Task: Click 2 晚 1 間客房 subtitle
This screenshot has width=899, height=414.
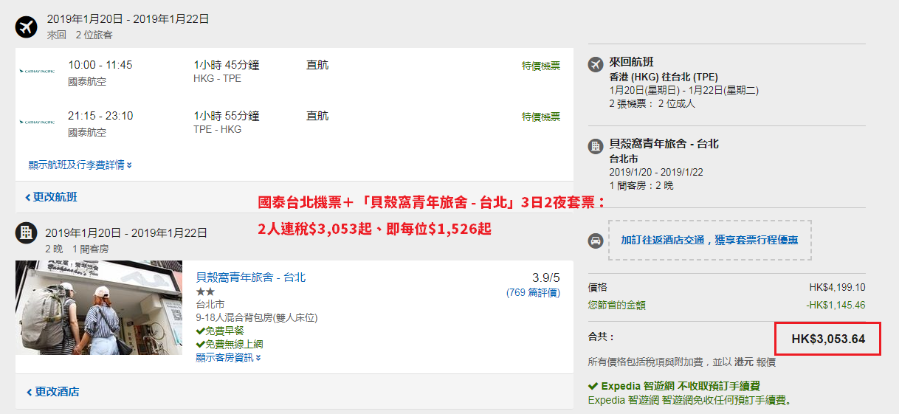Action: pyautogui.click(x=77, y=249)
